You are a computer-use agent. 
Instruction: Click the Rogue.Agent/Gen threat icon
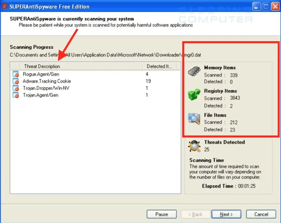point(16,74)
